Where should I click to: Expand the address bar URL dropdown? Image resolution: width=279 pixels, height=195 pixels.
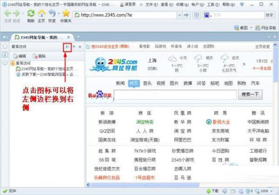pos(179,15)
